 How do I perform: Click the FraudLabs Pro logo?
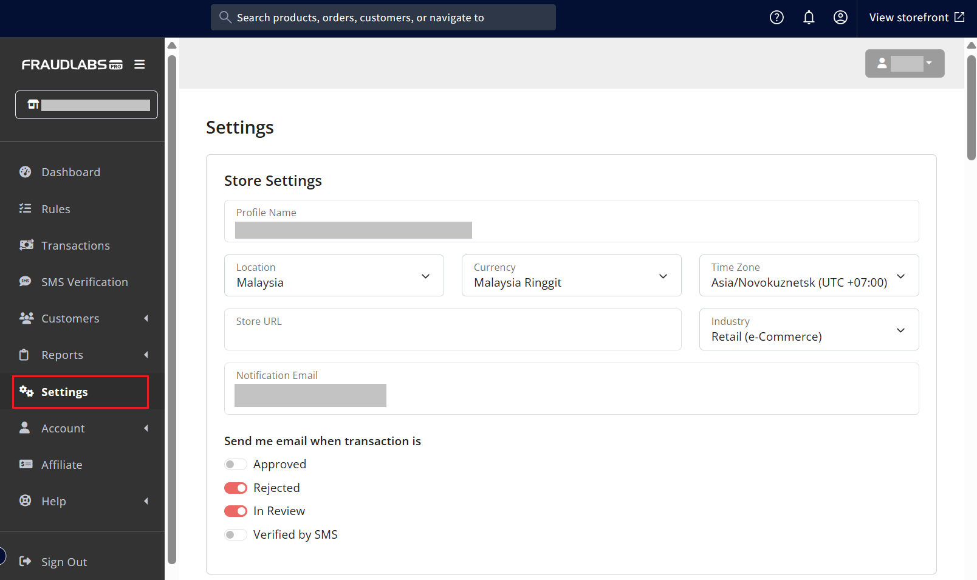(72, 64)
